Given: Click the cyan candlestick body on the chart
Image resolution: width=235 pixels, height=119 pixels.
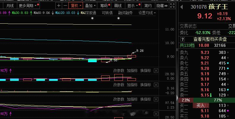Looking at the screenshot, I should (x=92, y=60).
